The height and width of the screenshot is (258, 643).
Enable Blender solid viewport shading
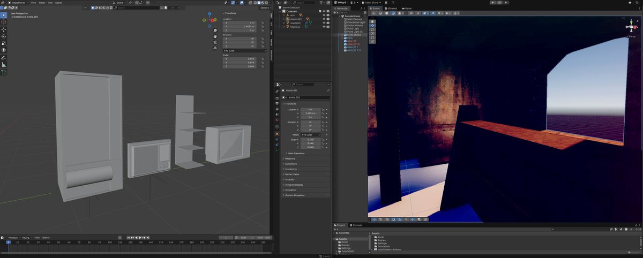pyautogui.click(x=259, y=3)
